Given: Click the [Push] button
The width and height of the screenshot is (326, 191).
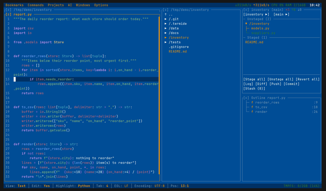Looking at the screenshot, I should 276,84.
